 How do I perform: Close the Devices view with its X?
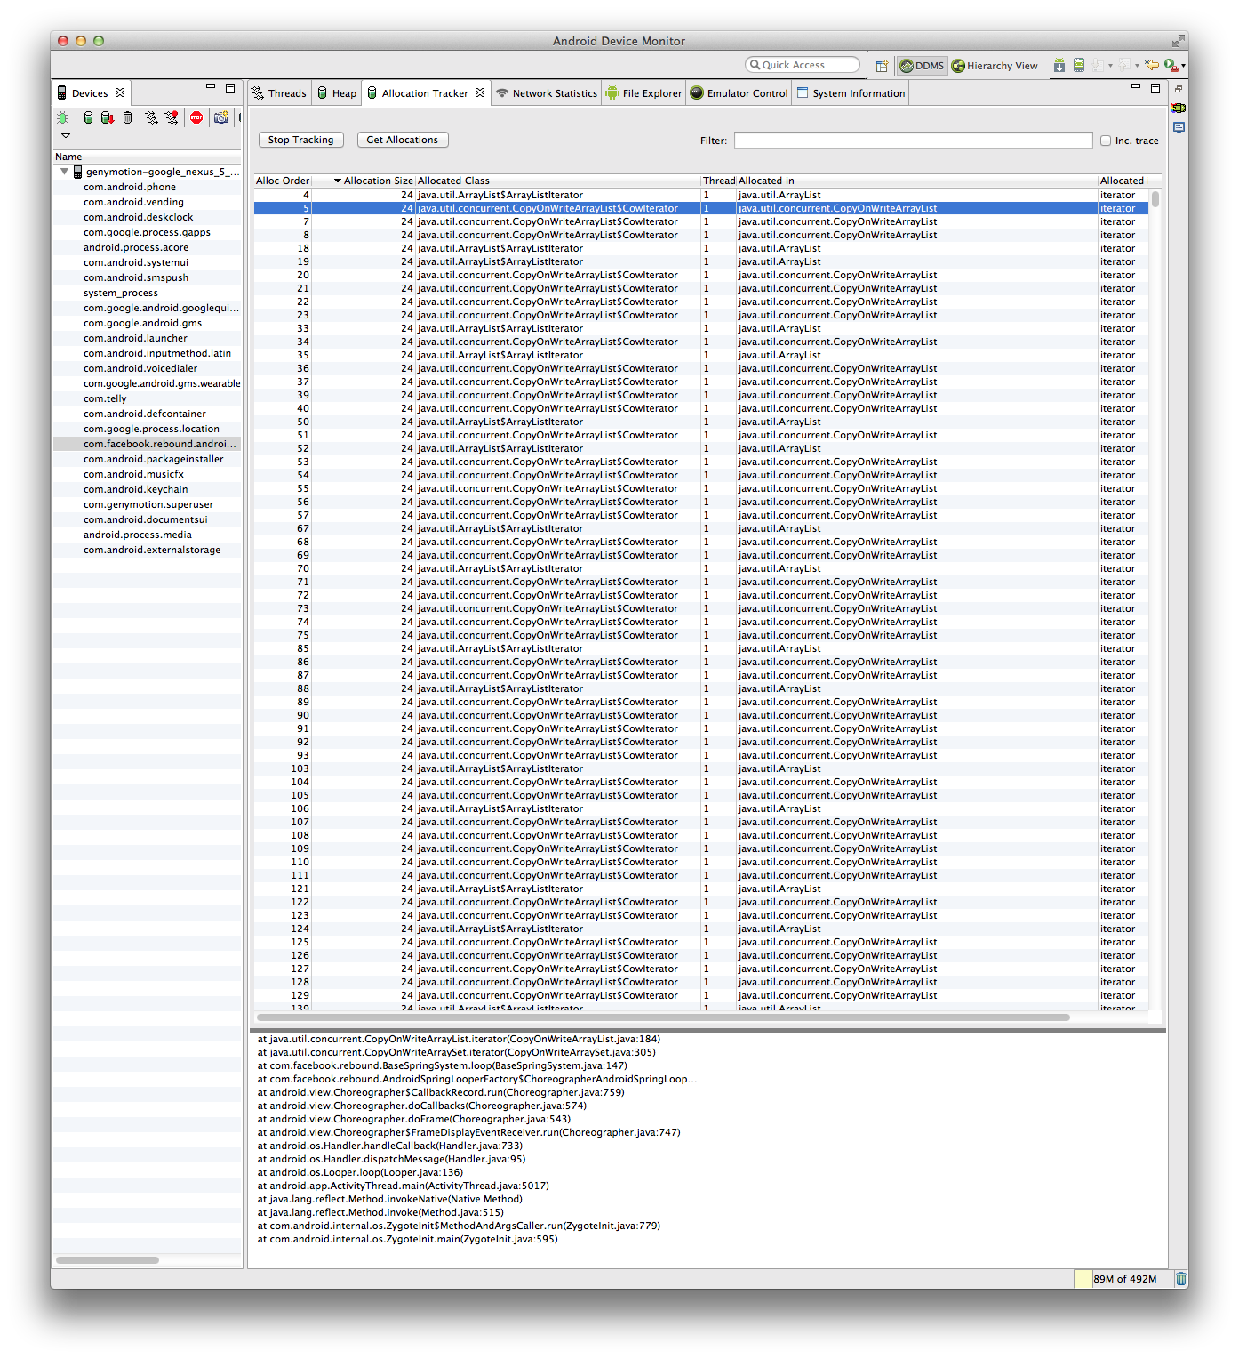[x=120, y=92]
